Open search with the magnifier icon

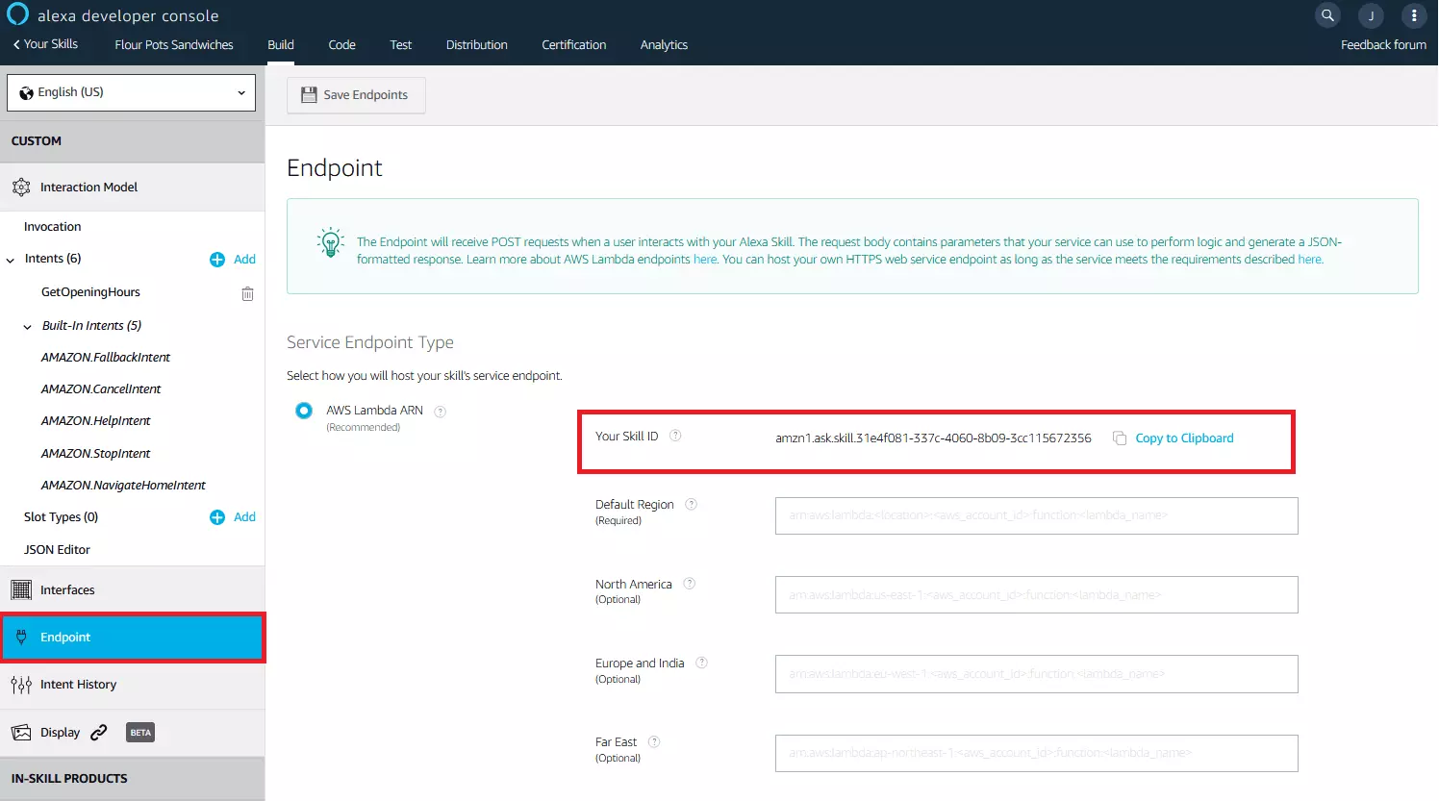click(1327, 15)
